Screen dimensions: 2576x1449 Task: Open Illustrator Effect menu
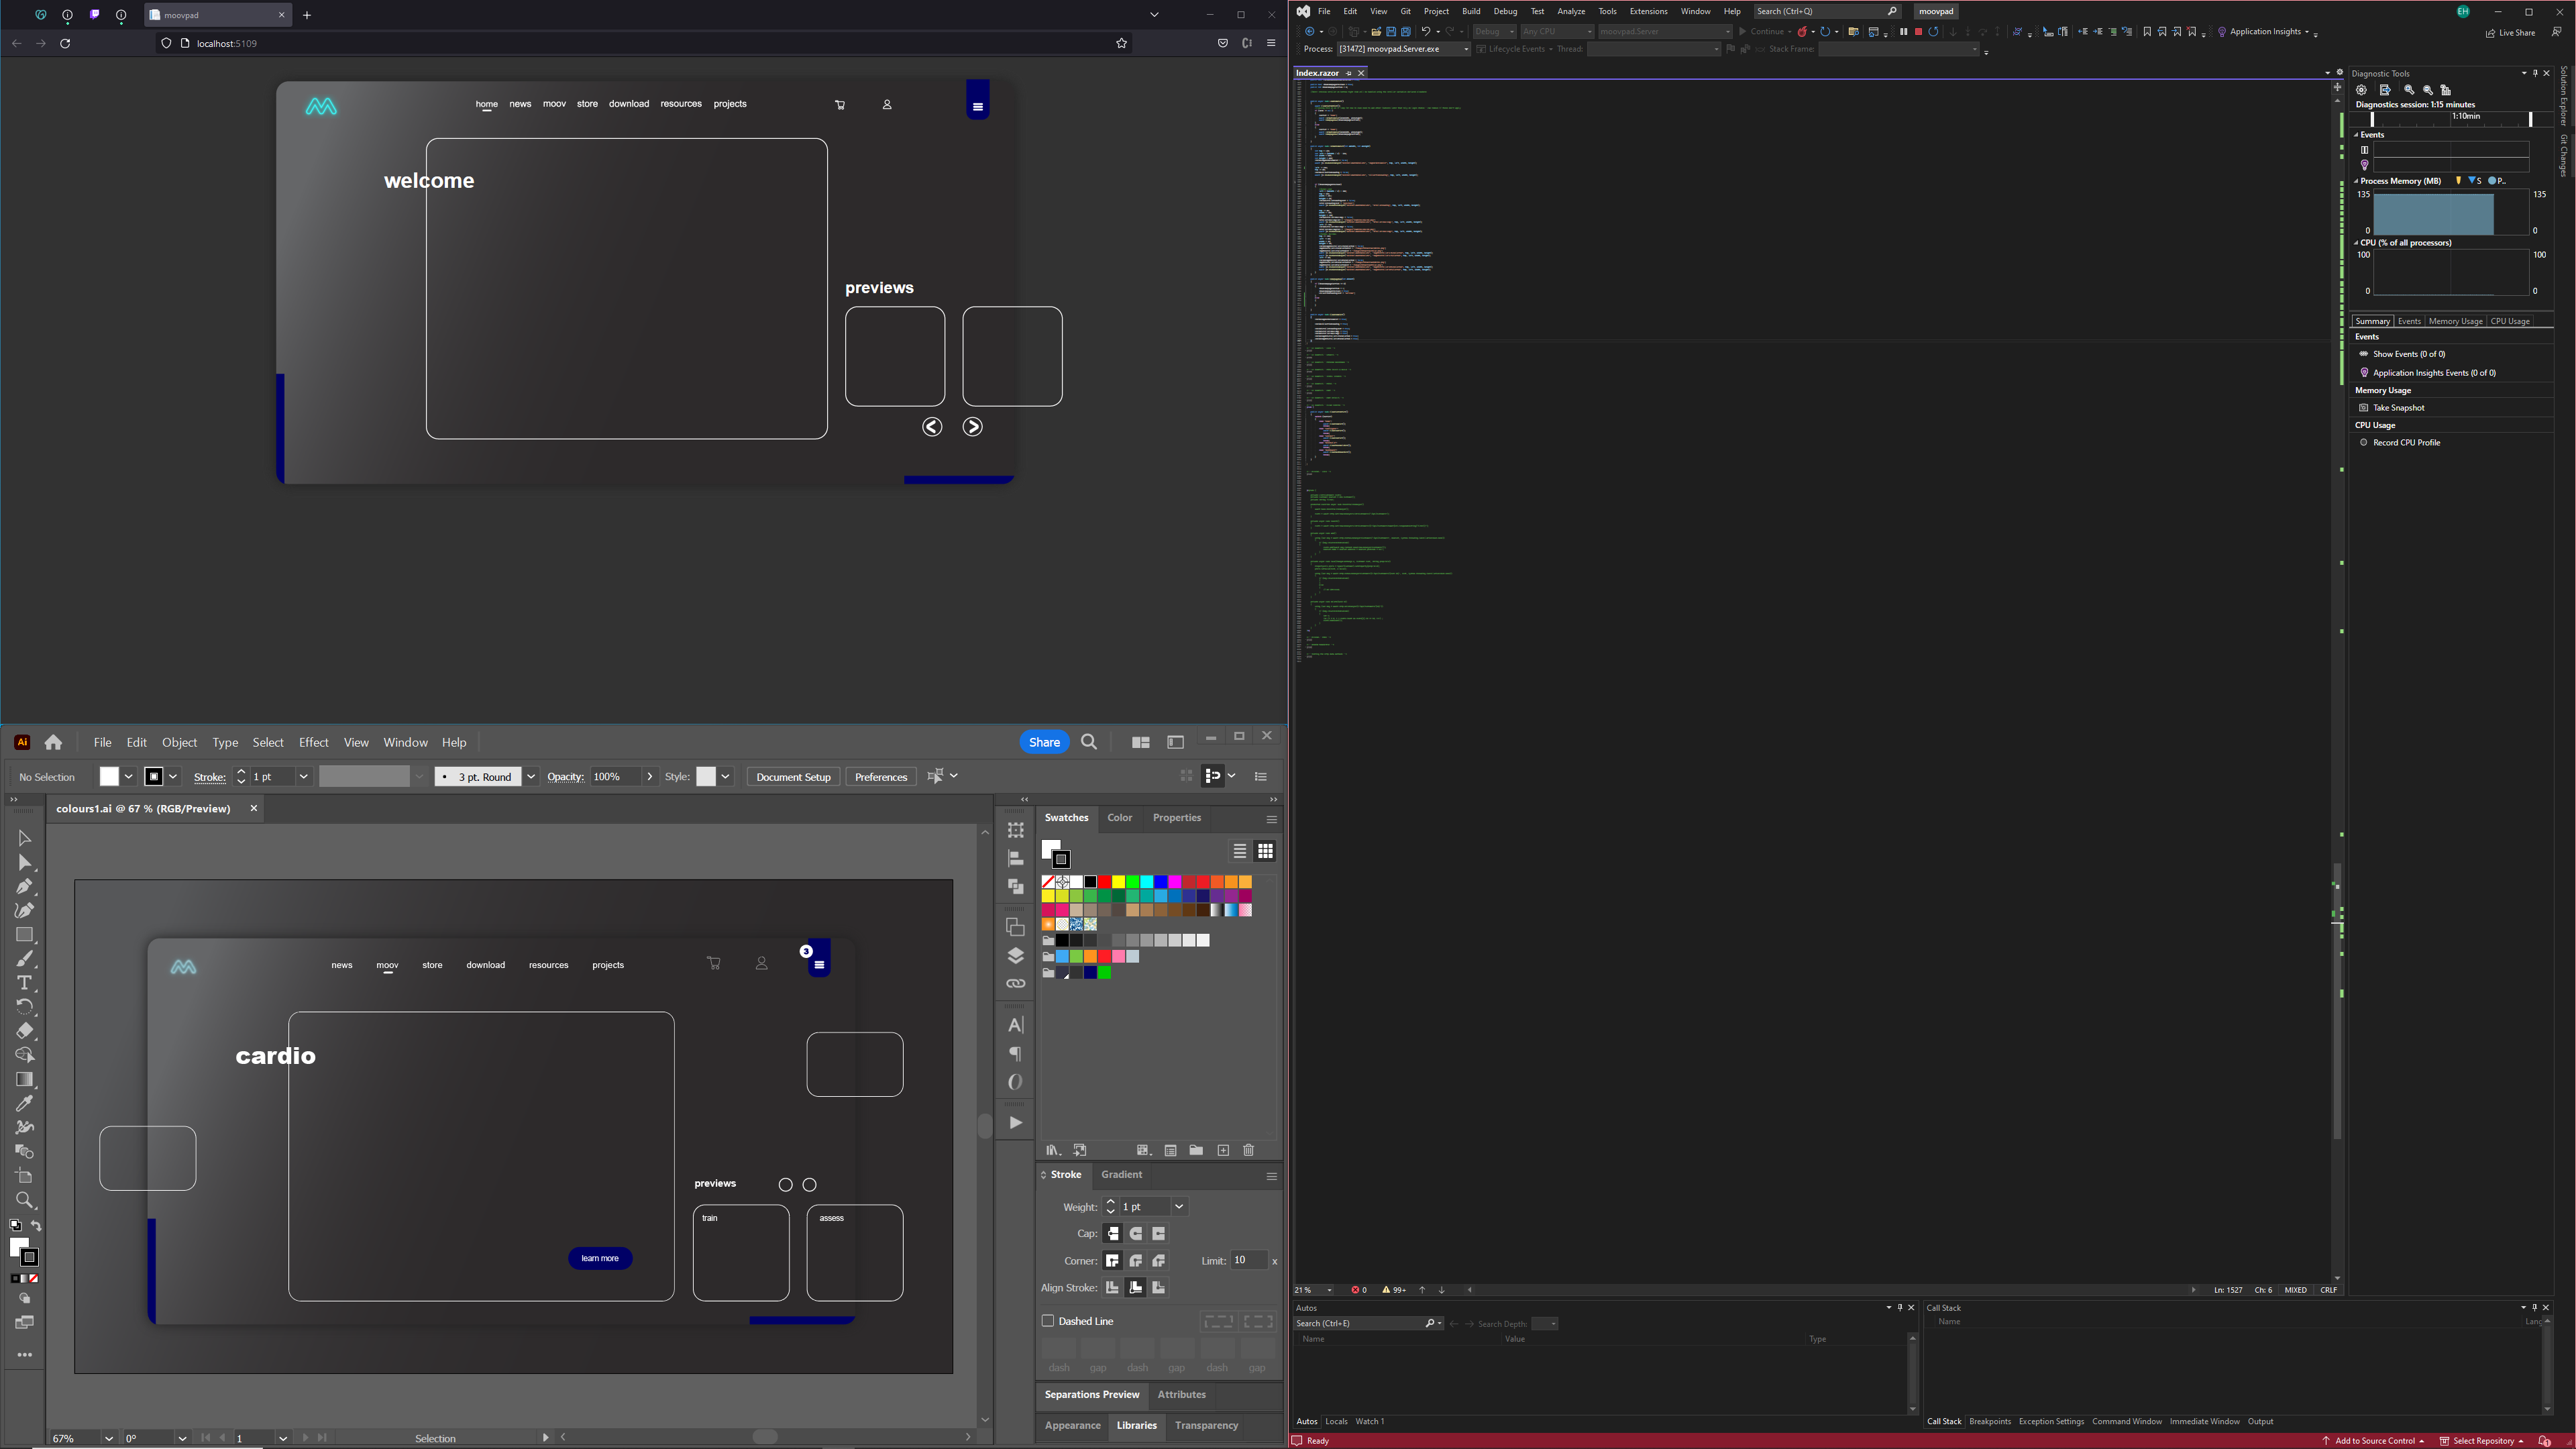point(313,742)
